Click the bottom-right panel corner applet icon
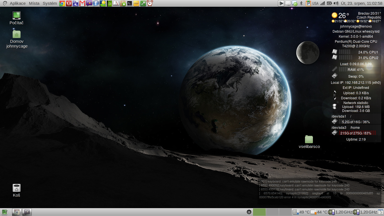The height and width of the screenshot is (216, 384). pyautogui.click(x=381, y=212)
